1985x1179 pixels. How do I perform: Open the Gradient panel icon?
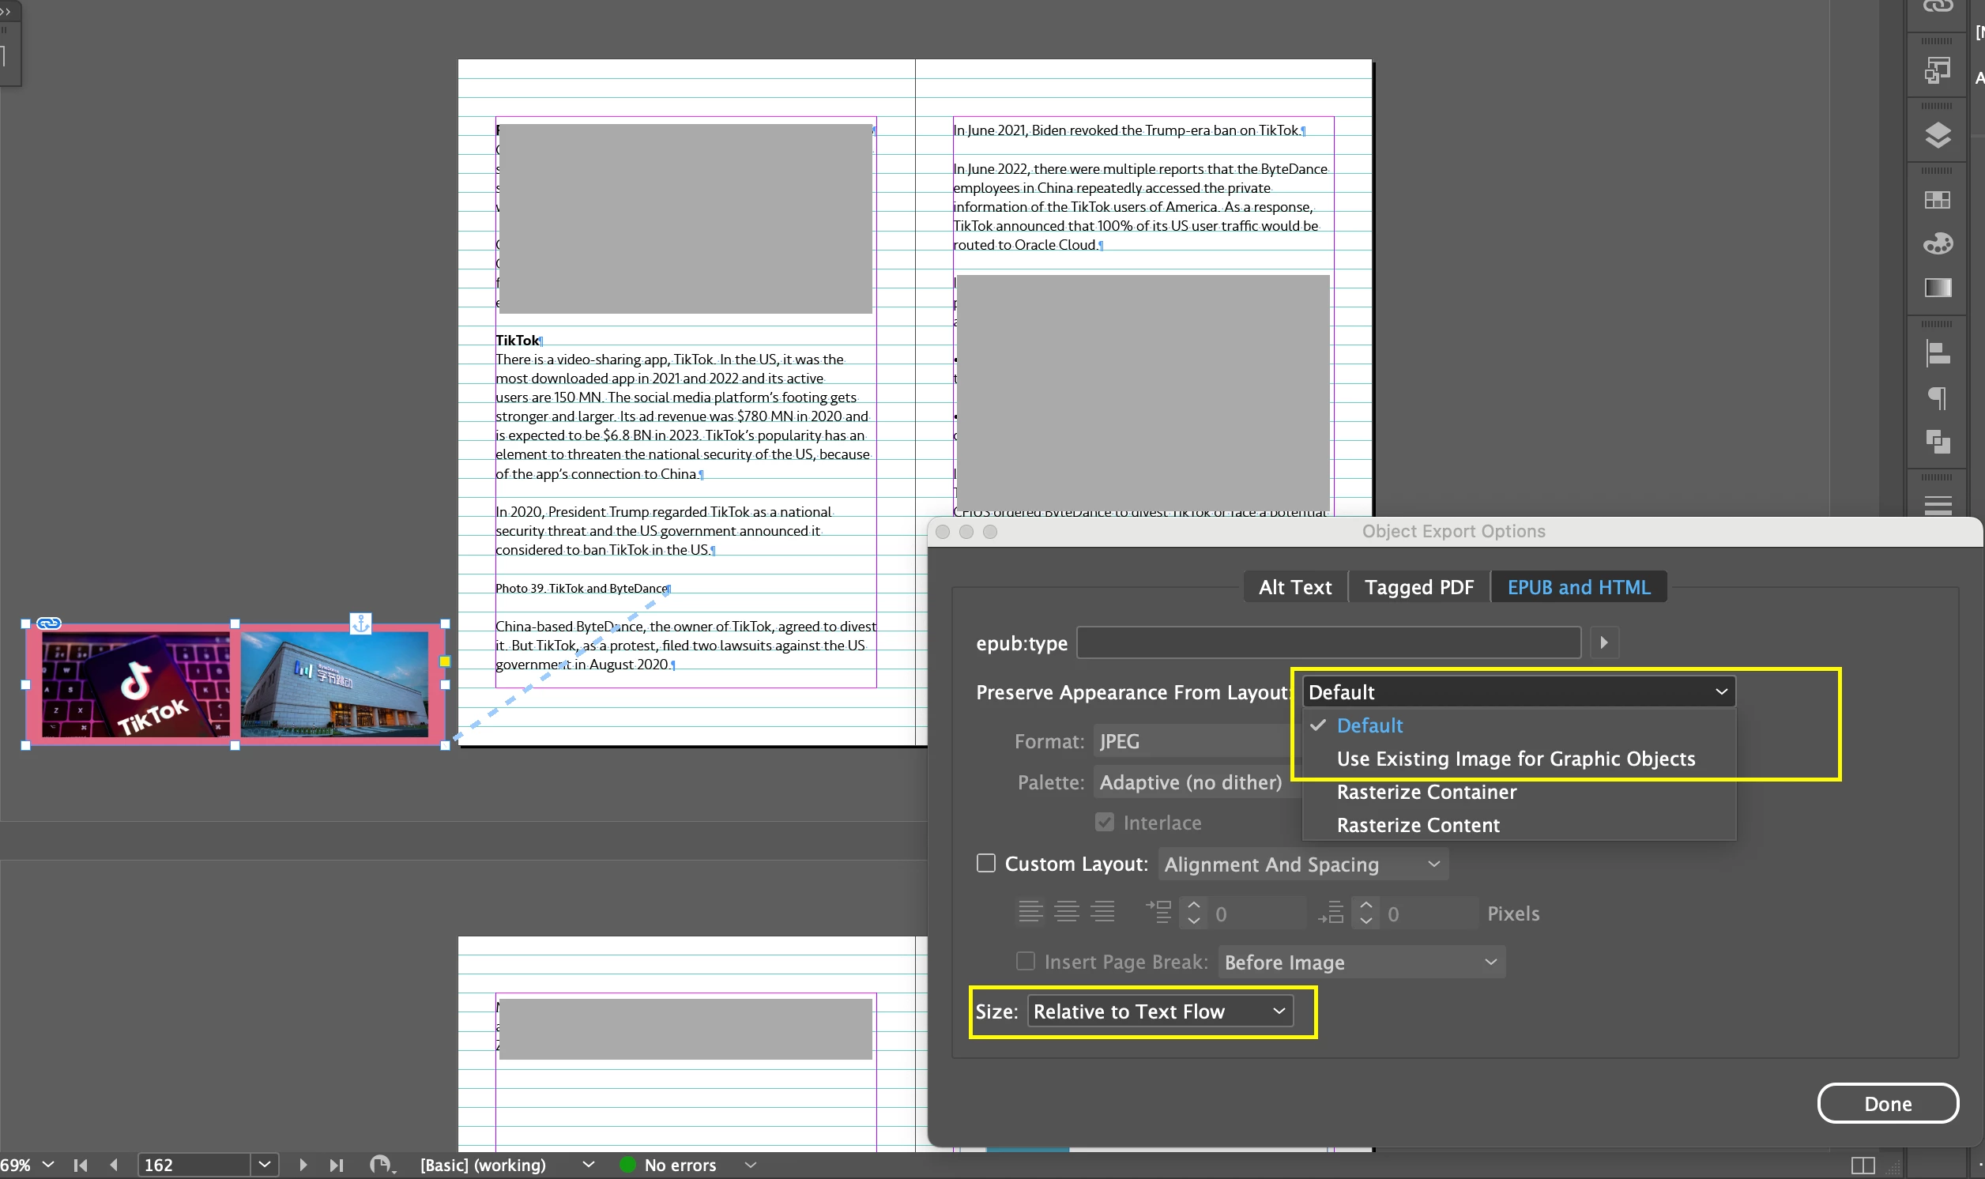pyautogui.click(x=1938, y=288)
